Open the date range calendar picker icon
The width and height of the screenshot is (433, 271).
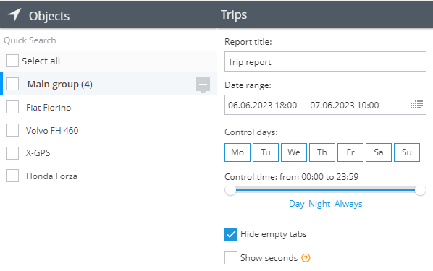(x=416, y=105)
